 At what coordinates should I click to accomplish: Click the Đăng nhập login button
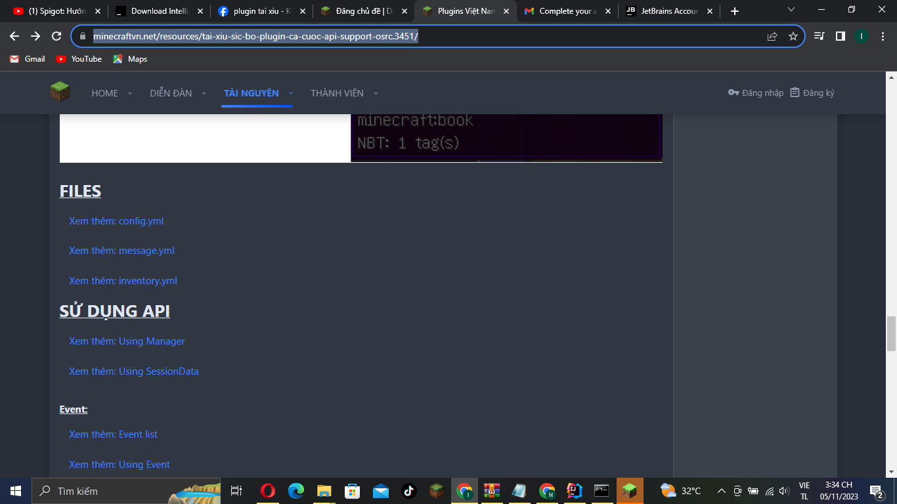(756, 93)
